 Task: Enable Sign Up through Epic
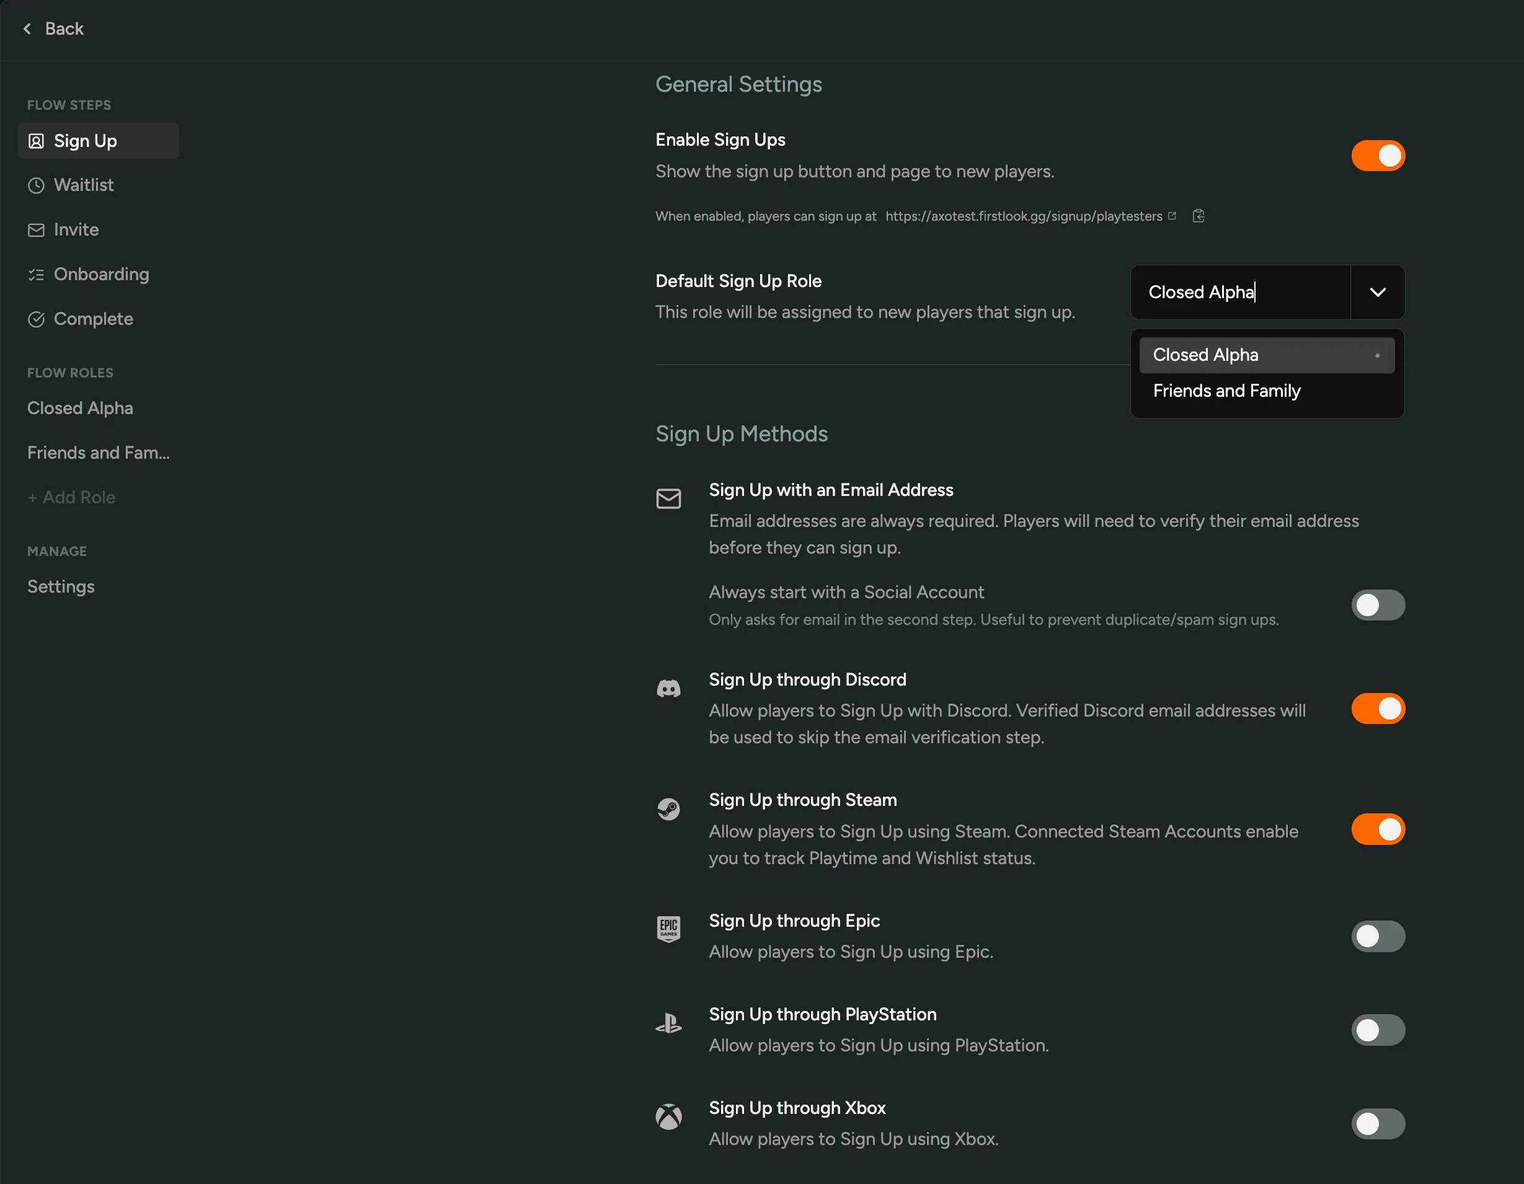tap(1378, 936)
